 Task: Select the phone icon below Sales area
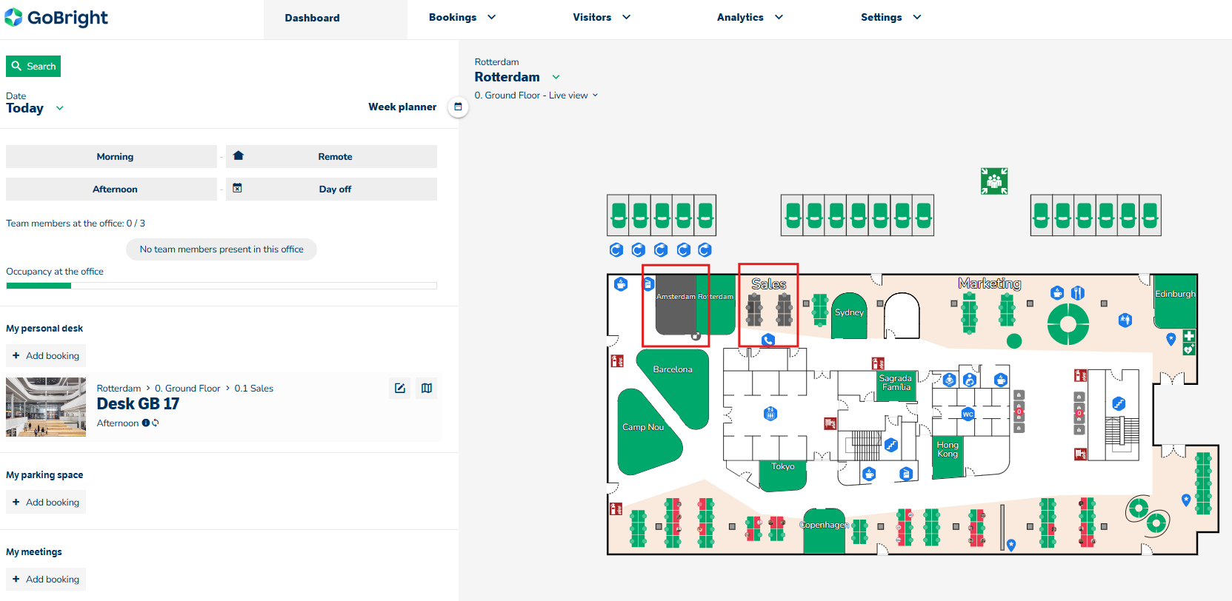768,340
